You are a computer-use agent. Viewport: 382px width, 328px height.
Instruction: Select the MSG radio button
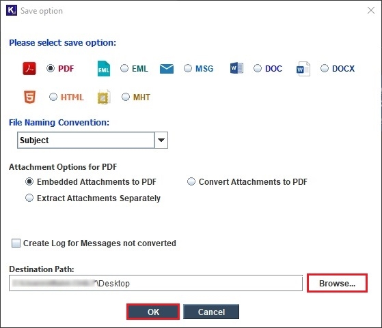pyautogui.click(x=188, y=68)
